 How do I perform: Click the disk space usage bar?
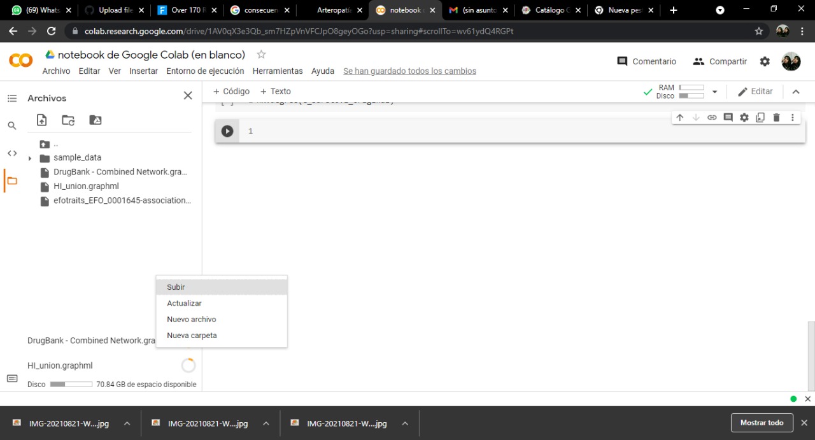tap(71, 385)
